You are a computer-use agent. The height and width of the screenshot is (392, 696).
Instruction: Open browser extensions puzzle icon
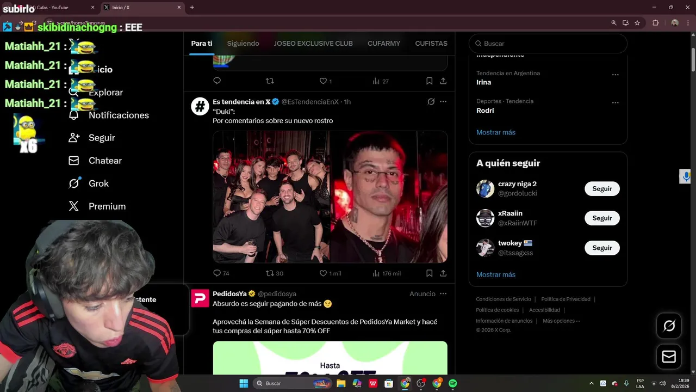[655, 23]
